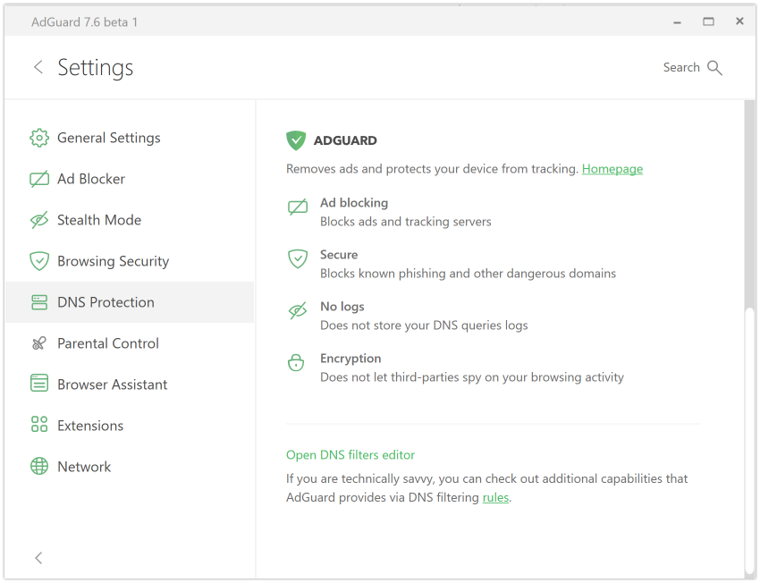
Task: Click the Search label in header
Action: click(681, 67)
